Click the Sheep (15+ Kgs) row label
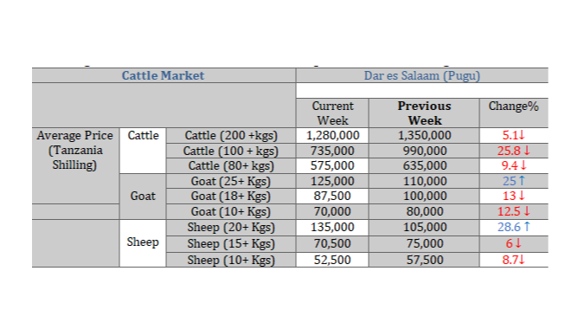585x329 pixels. (x=231, y=243)
